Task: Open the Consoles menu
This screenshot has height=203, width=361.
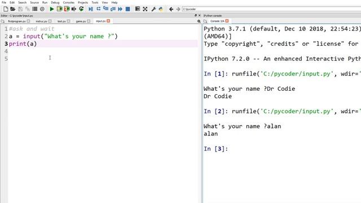Action: pos(69,2)
